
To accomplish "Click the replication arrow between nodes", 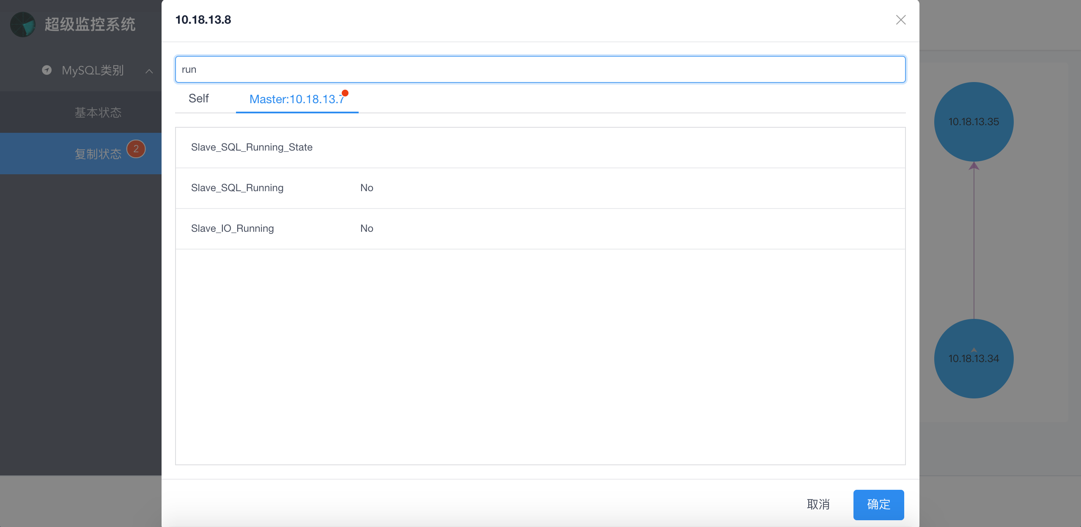I will coord(974,241).
